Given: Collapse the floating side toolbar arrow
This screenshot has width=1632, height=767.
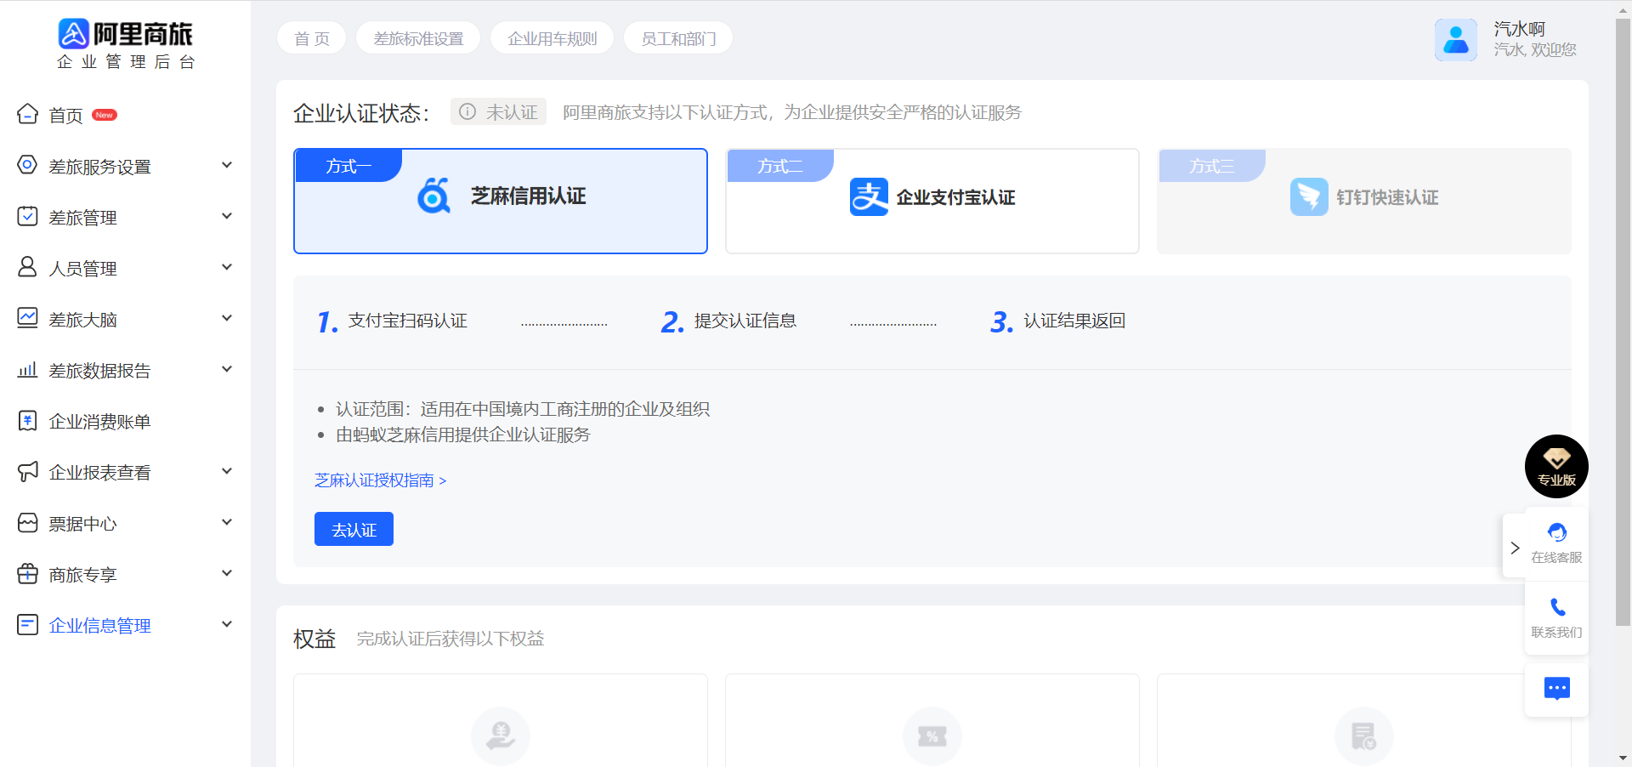Looking at the screenshot, I should pos(1515,548).
